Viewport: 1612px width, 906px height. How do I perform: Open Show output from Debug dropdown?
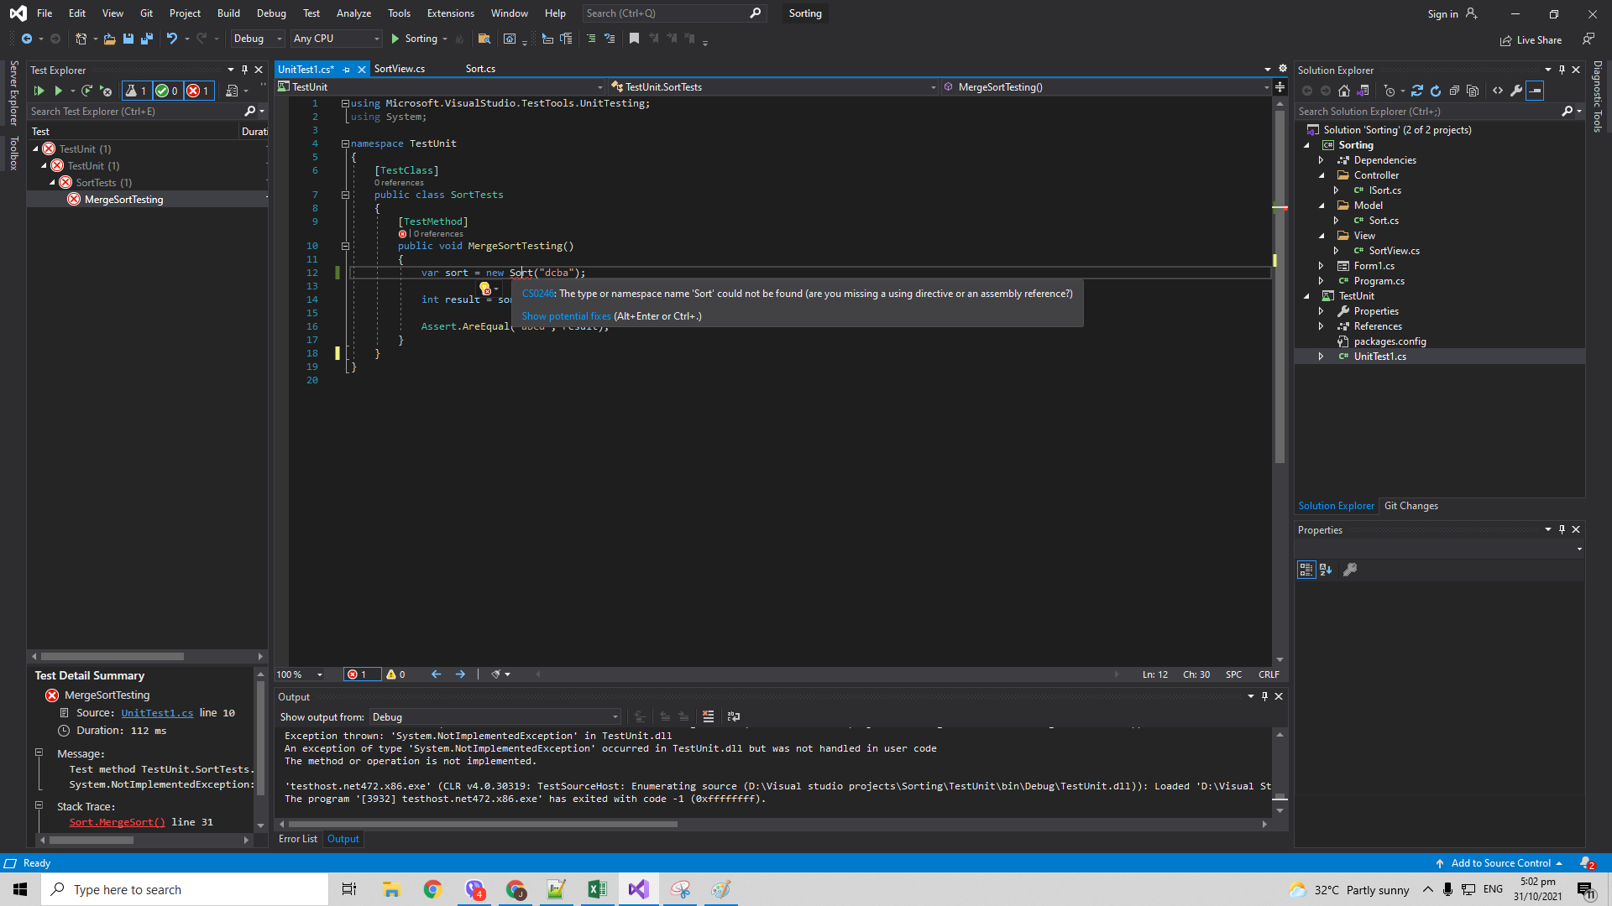point(495,716)
